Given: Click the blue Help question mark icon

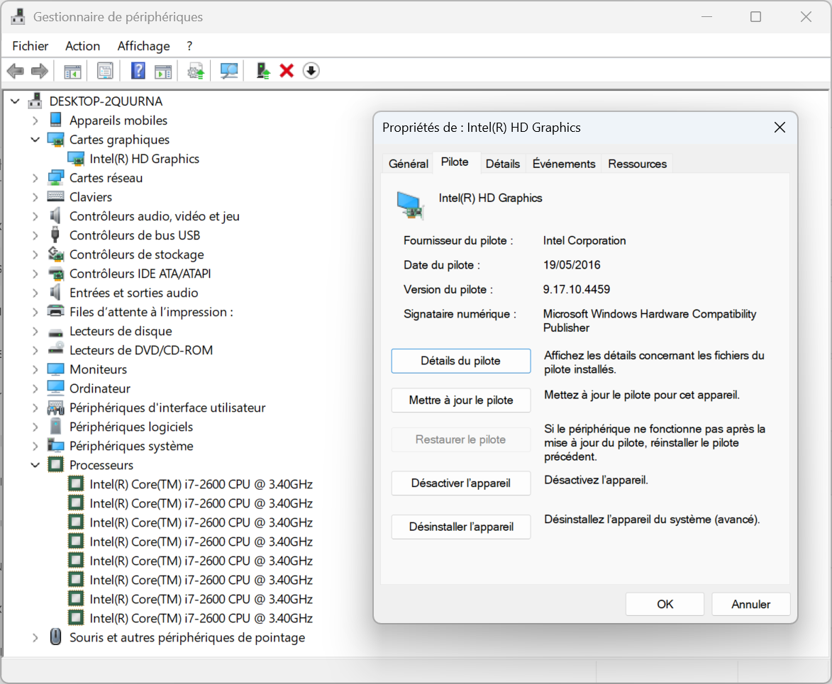Looking at the screenshot, I should [x=138, y=70].
